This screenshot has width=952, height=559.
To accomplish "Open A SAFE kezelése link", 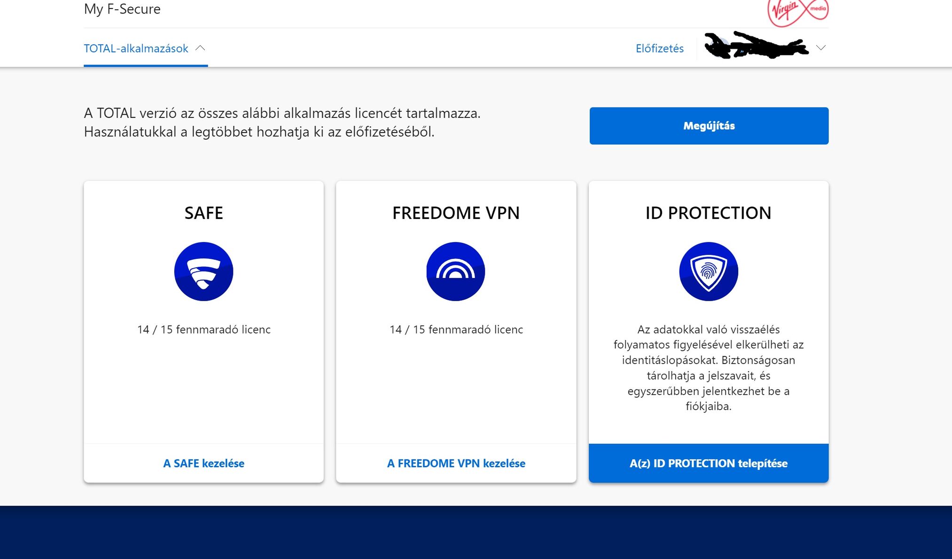I will coord(203,463).
